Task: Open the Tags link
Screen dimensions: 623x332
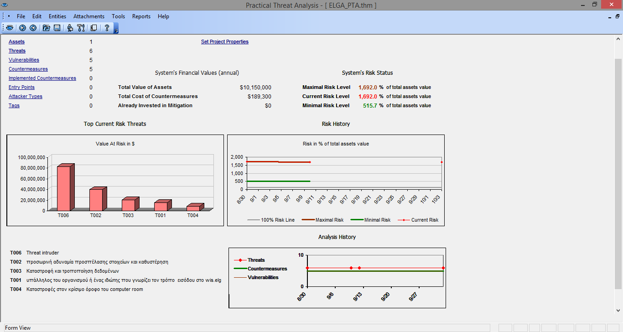Action: coord(14,105)
